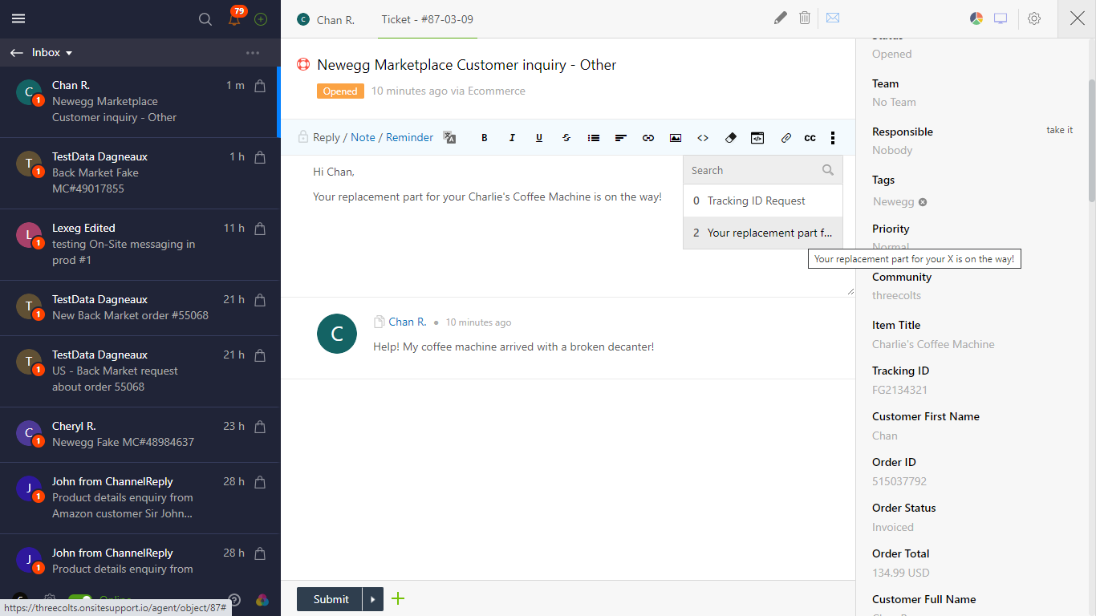Viewport: 1096px width, 616px height.
Task: Insert a bulleted list in reply
Action: pos(594,138)
